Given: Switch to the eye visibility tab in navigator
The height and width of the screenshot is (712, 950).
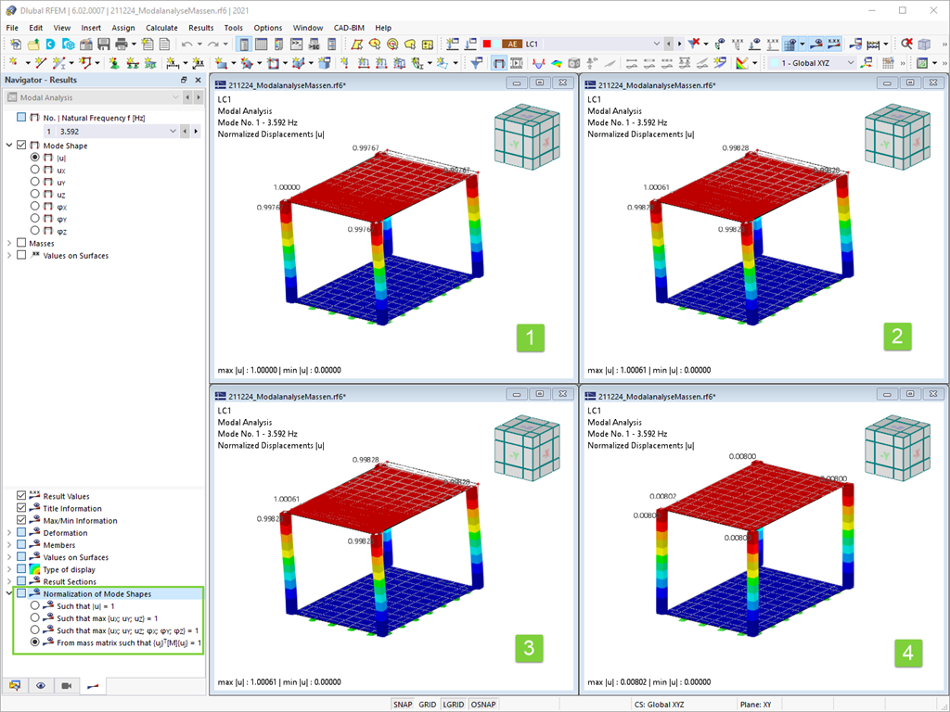Looking at the screenshot, I should pyautogui.click(x=41, y=686).
